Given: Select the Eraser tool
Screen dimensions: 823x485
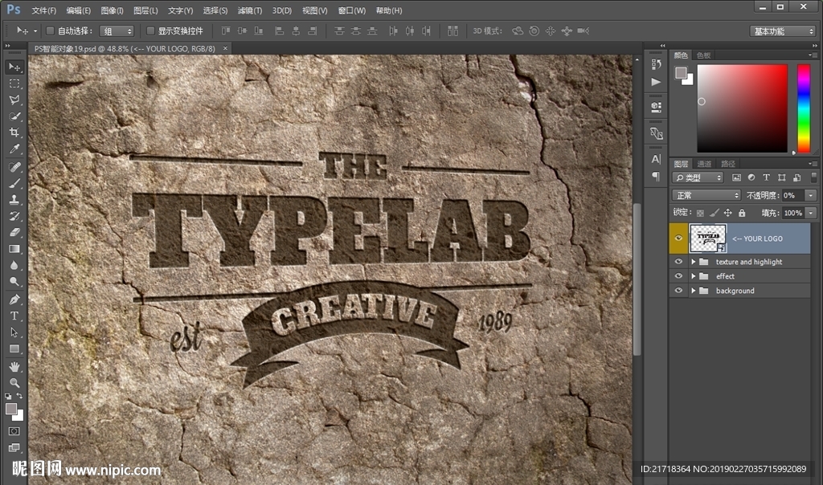Looking at the screenshot, I should click(x=14, y=232).
